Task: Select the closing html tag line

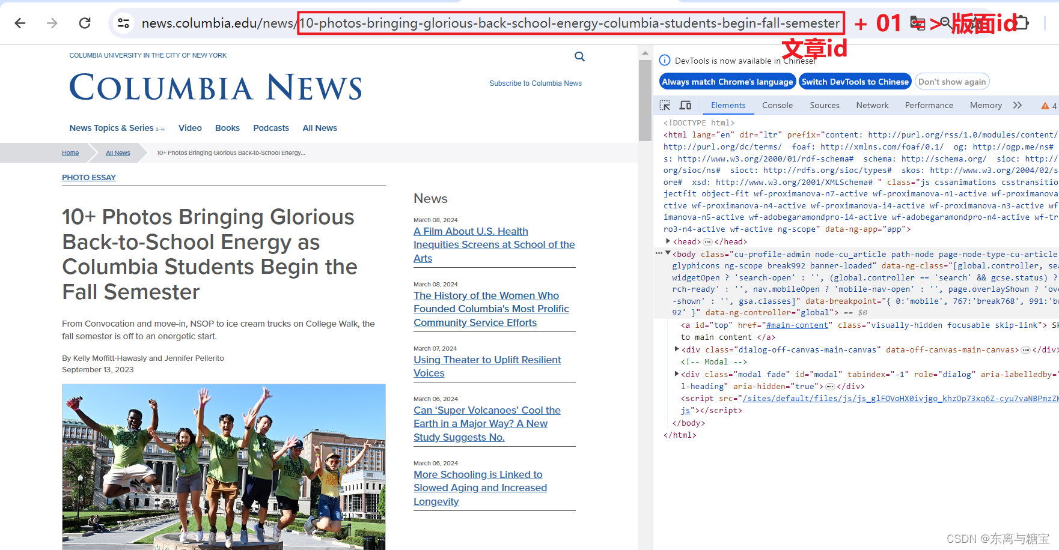Action: click(680, 435)
